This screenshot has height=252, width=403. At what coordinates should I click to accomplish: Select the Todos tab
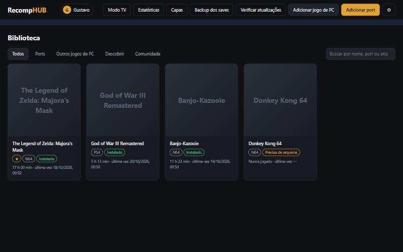click(18, 54)
